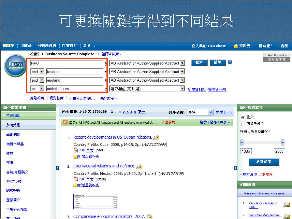
Task: Click the 清除 clear button
Action: [218, 62]
